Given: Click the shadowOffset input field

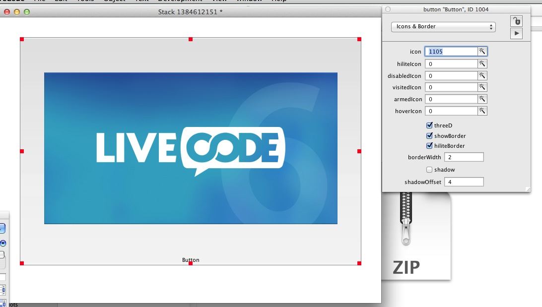Looking at the screenshot, I should [464, 182].
